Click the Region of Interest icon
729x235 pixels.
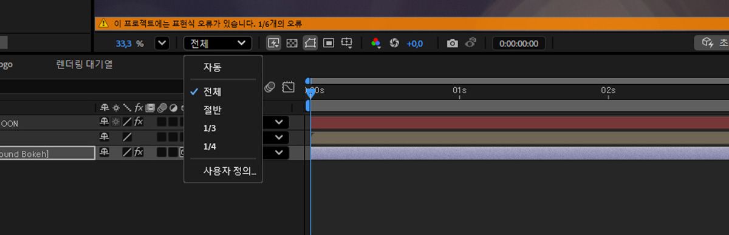pos(328,43)
